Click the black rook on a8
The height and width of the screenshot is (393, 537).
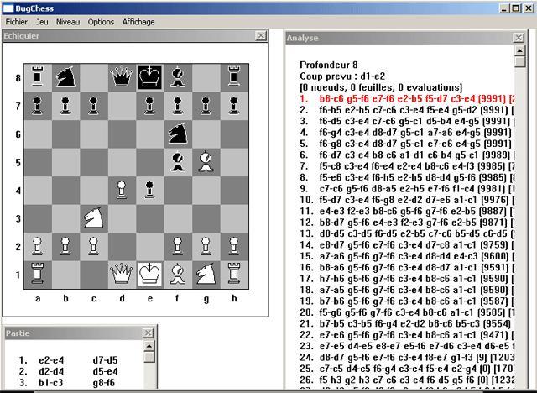[x=37, y=78]
